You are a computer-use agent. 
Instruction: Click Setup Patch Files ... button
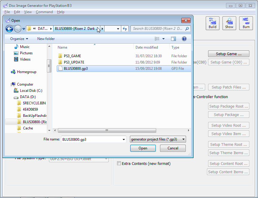[228, 87]
